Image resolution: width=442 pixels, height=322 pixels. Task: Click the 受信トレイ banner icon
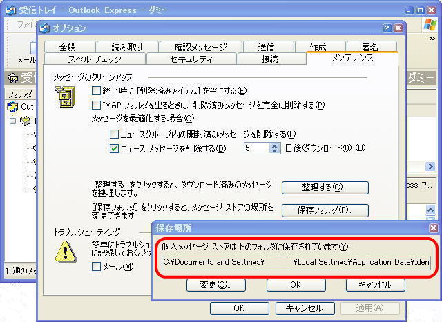point(12,78)
